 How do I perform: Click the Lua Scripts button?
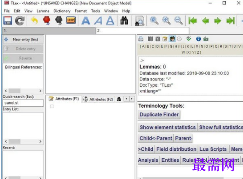[x=213, y=149]
